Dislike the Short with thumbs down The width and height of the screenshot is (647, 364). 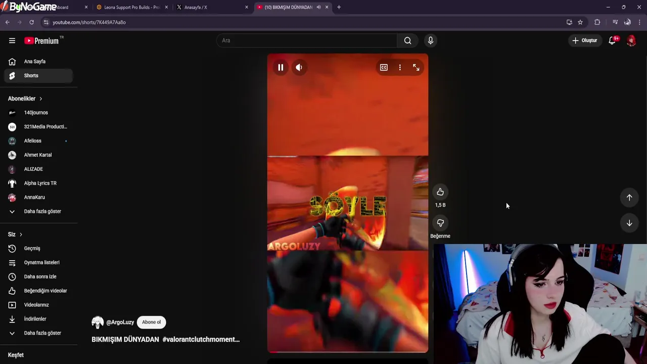tap(440, 223)
